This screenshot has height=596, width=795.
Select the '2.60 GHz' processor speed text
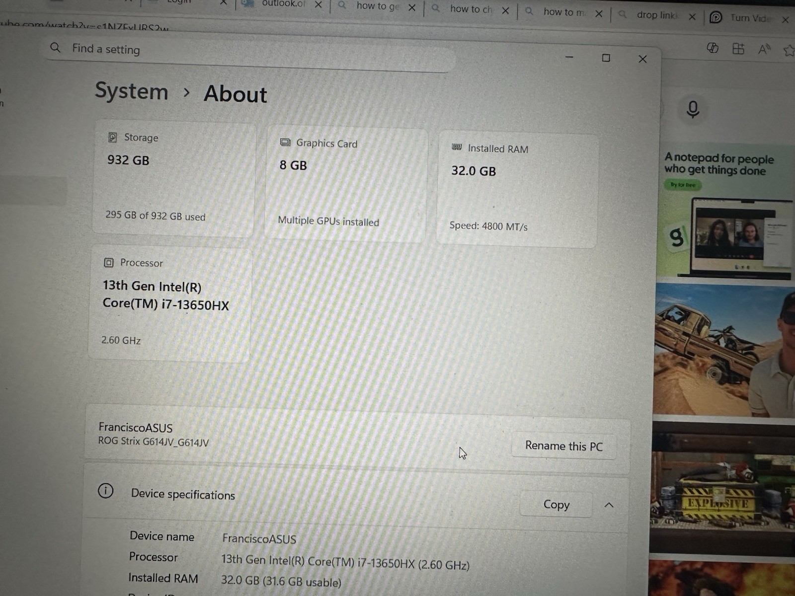click(121, 340)
